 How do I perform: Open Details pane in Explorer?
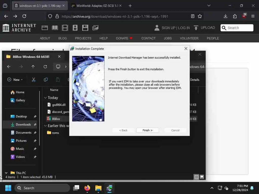pyautogui.click(x=195, y=80)
